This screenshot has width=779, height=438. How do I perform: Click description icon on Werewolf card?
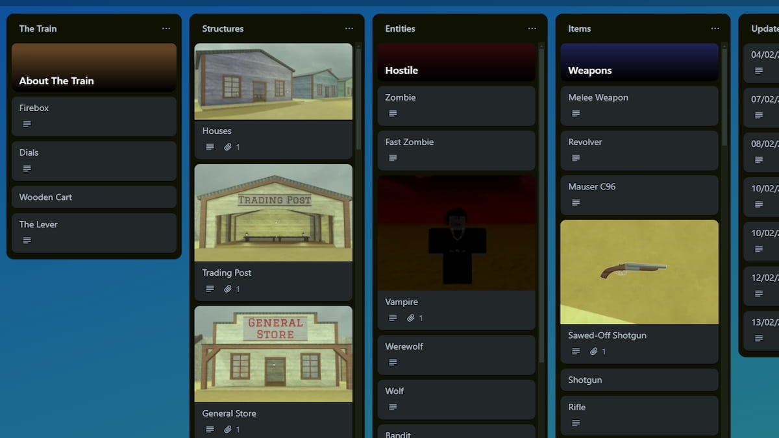[393, 363]
